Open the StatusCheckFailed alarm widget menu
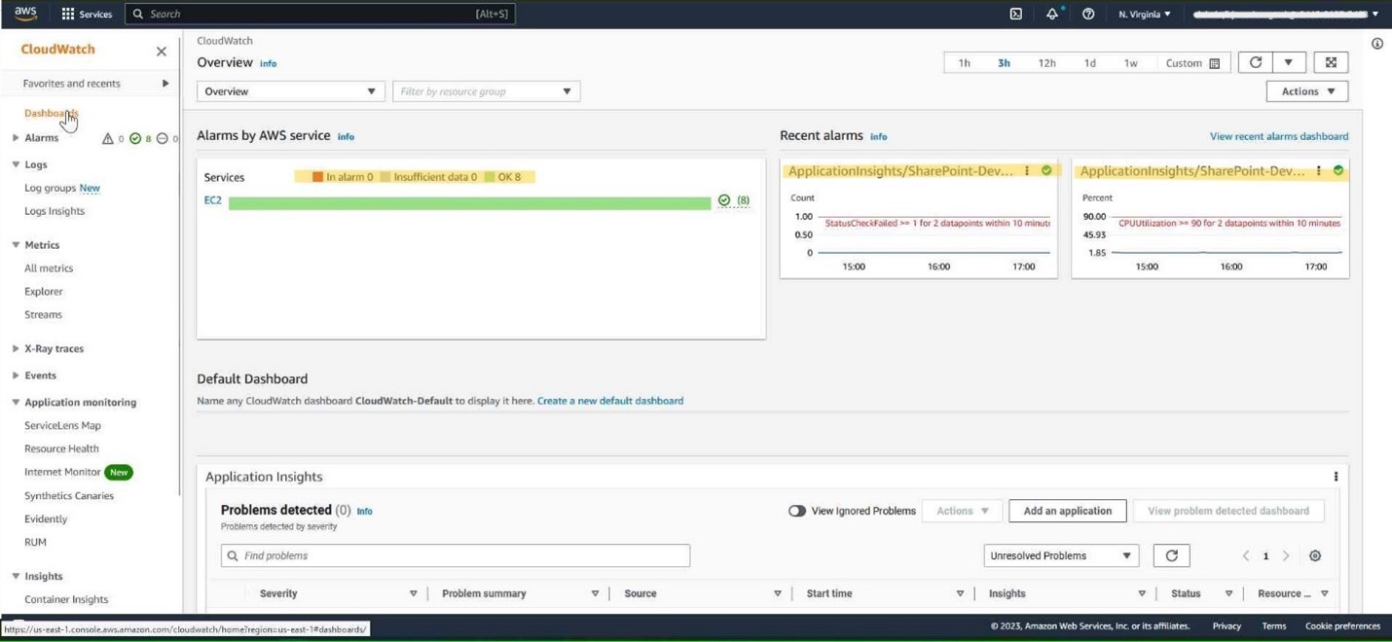Viewport: 1392px width, 642px height. tap(1027, 171)
